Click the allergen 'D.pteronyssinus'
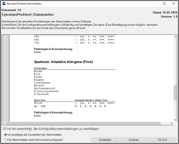This screenshot has width=179, height=144. [x=46, y=91]
